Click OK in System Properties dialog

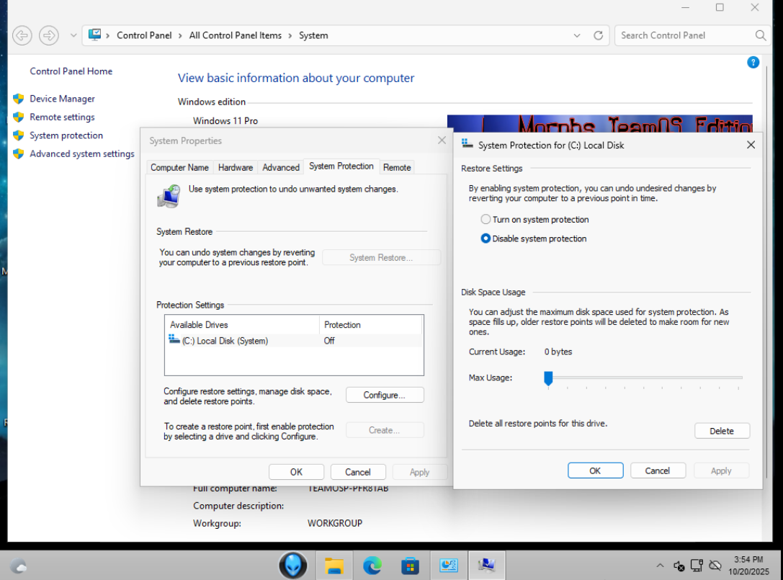point(296,472)
